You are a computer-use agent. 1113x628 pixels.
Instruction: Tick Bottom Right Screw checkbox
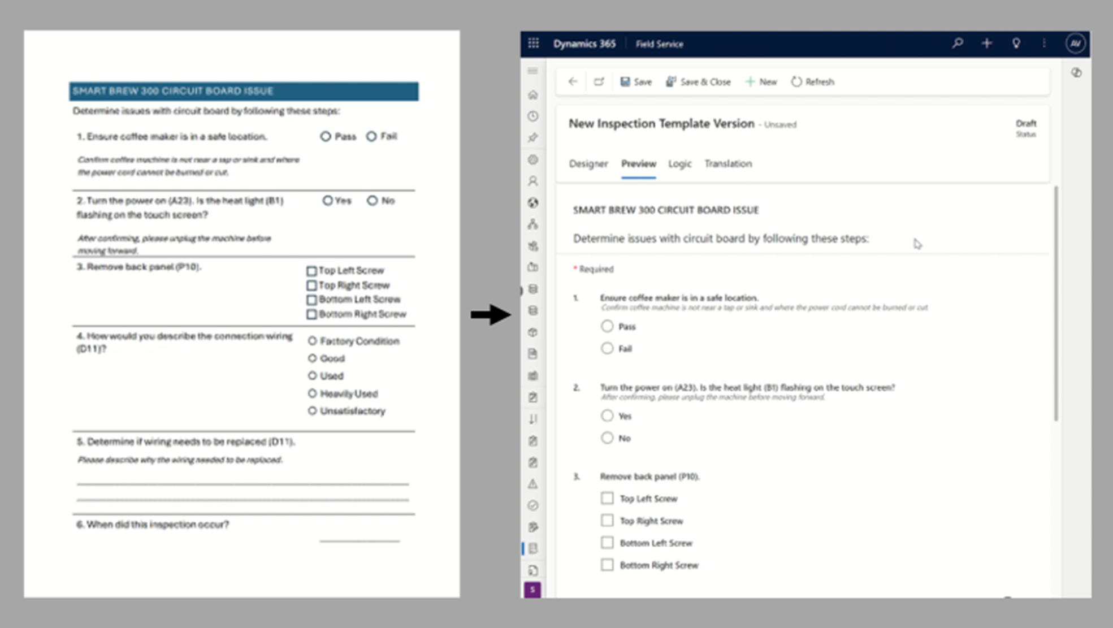607,565
